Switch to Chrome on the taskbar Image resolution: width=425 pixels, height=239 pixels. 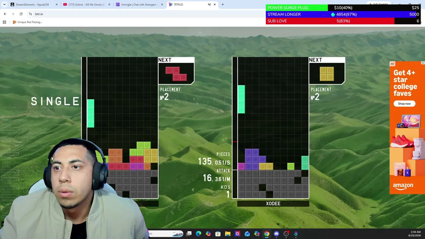267,234
